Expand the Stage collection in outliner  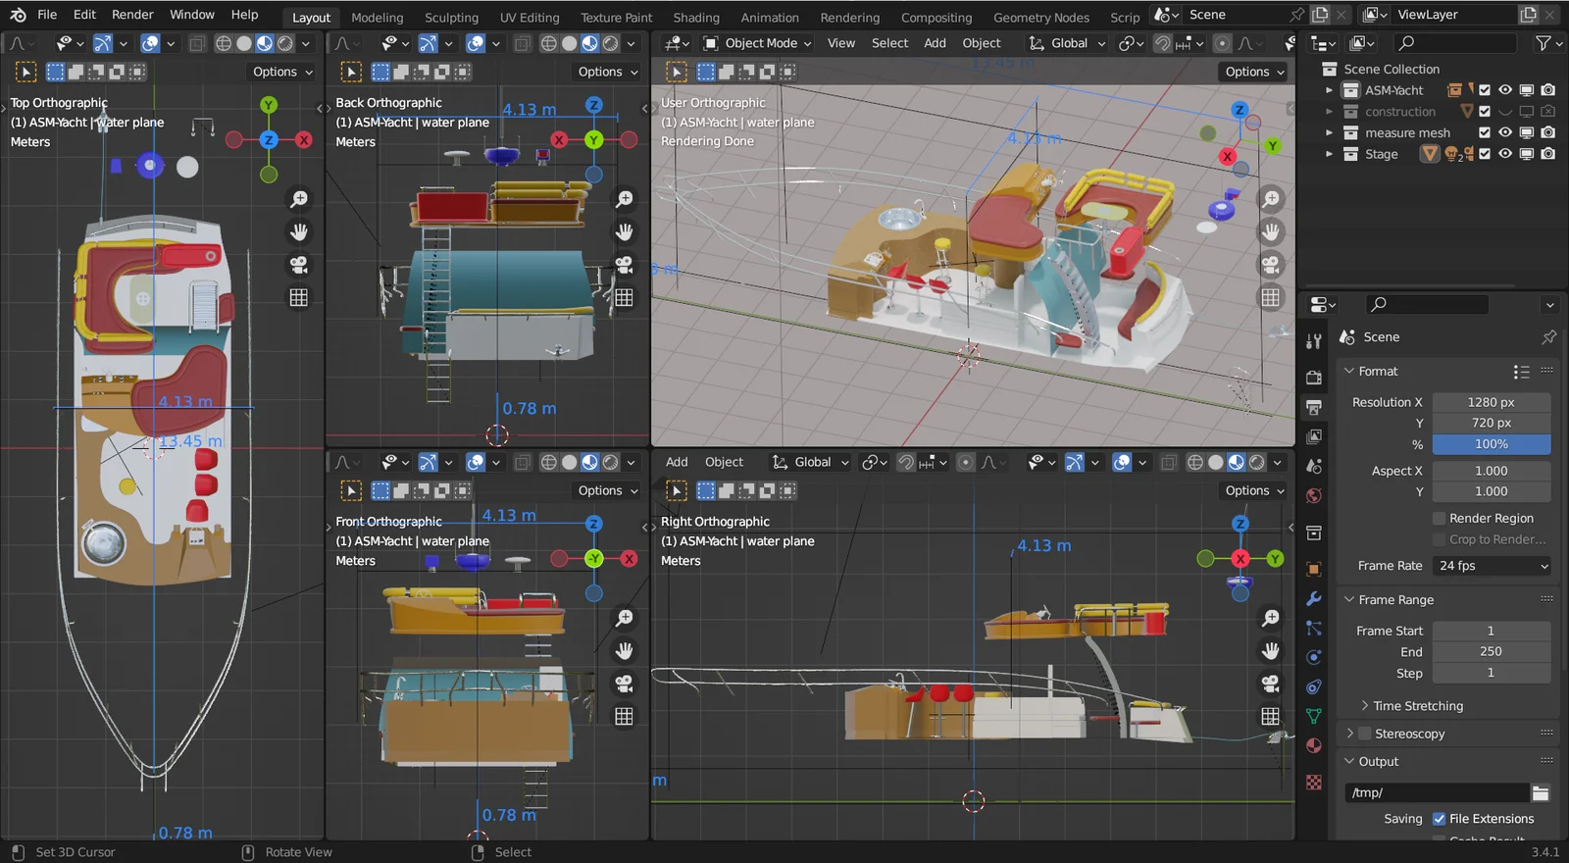coord(1330,154)
